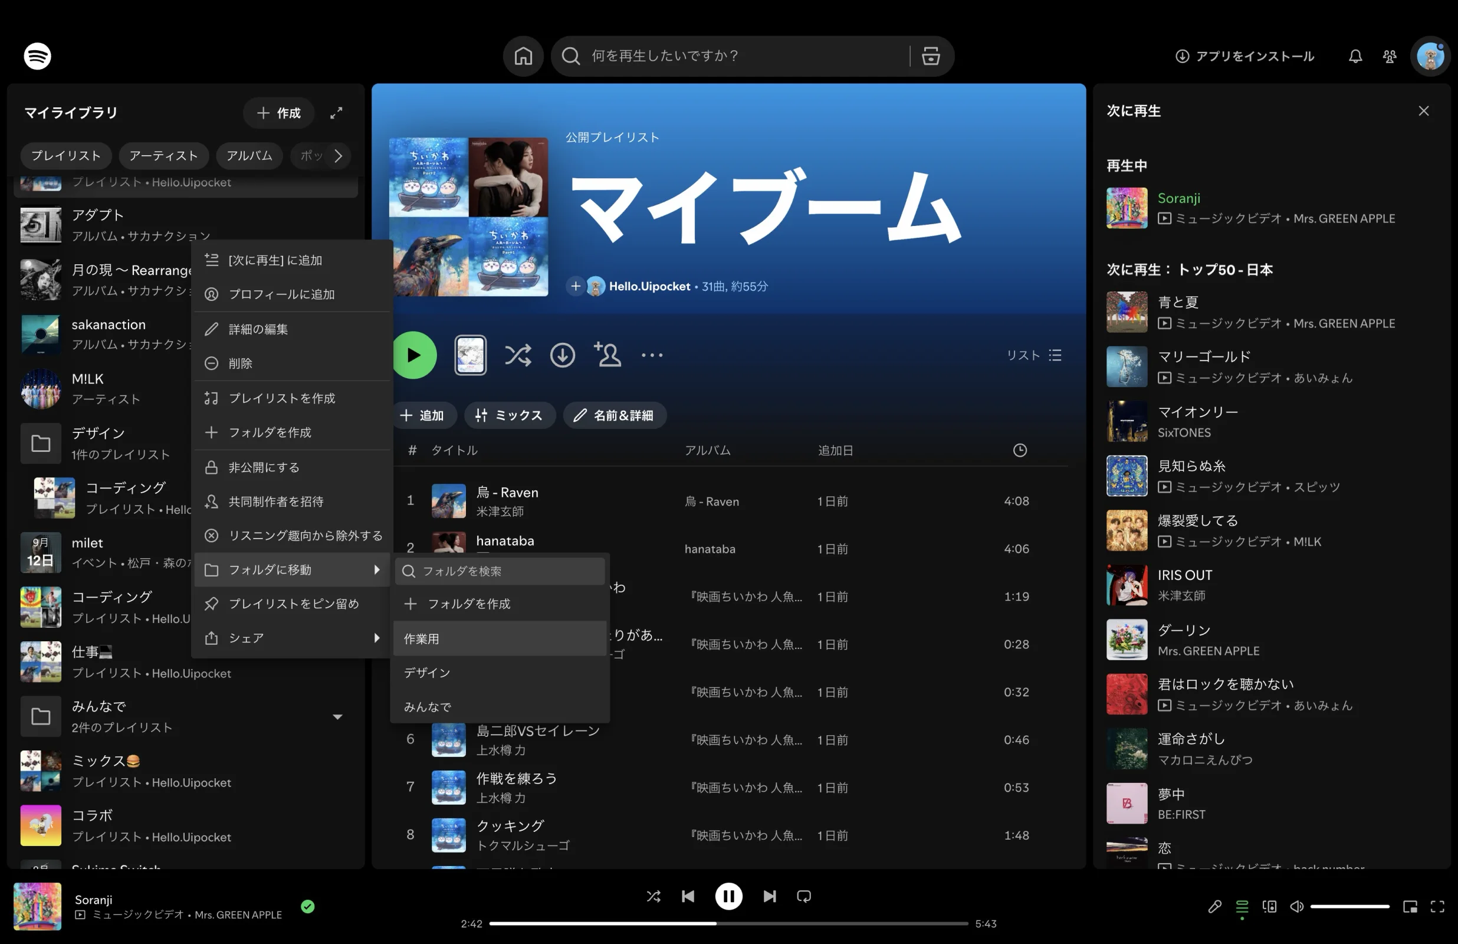This screenshot has width=1458, height=944.
Task: Open the シェア submenu
Action: [291, 638]
